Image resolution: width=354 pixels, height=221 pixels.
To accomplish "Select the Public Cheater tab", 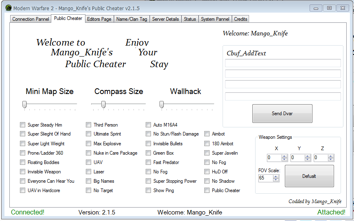I will point(68,18).
